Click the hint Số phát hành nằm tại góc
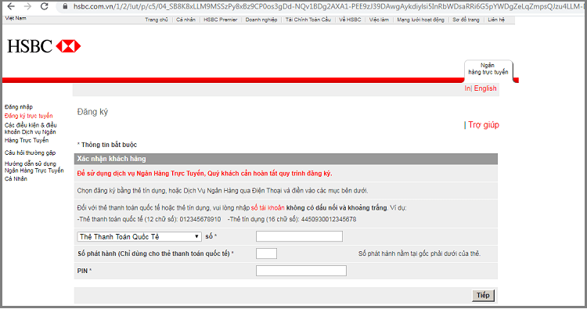The height and width of the screenshot is (309, 587). [420, 253]
